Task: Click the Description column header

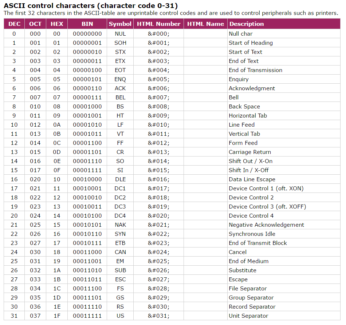Action: (284, 24)
